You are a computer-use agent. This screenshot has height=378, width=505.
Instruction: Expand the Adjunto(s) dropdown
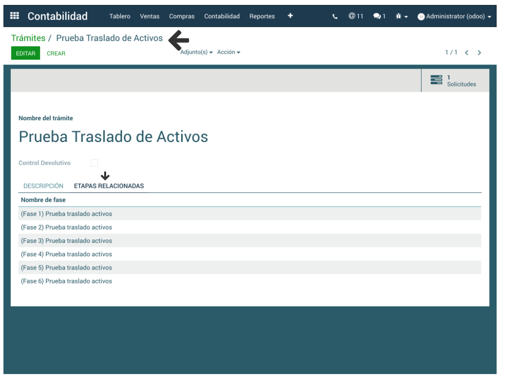196,52
